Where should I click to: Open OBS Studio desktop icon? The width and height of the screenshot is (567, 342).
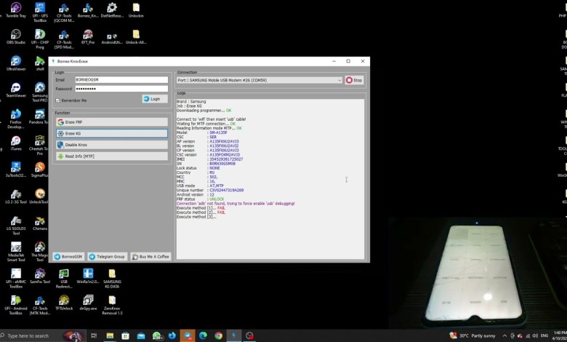(16, 35)
